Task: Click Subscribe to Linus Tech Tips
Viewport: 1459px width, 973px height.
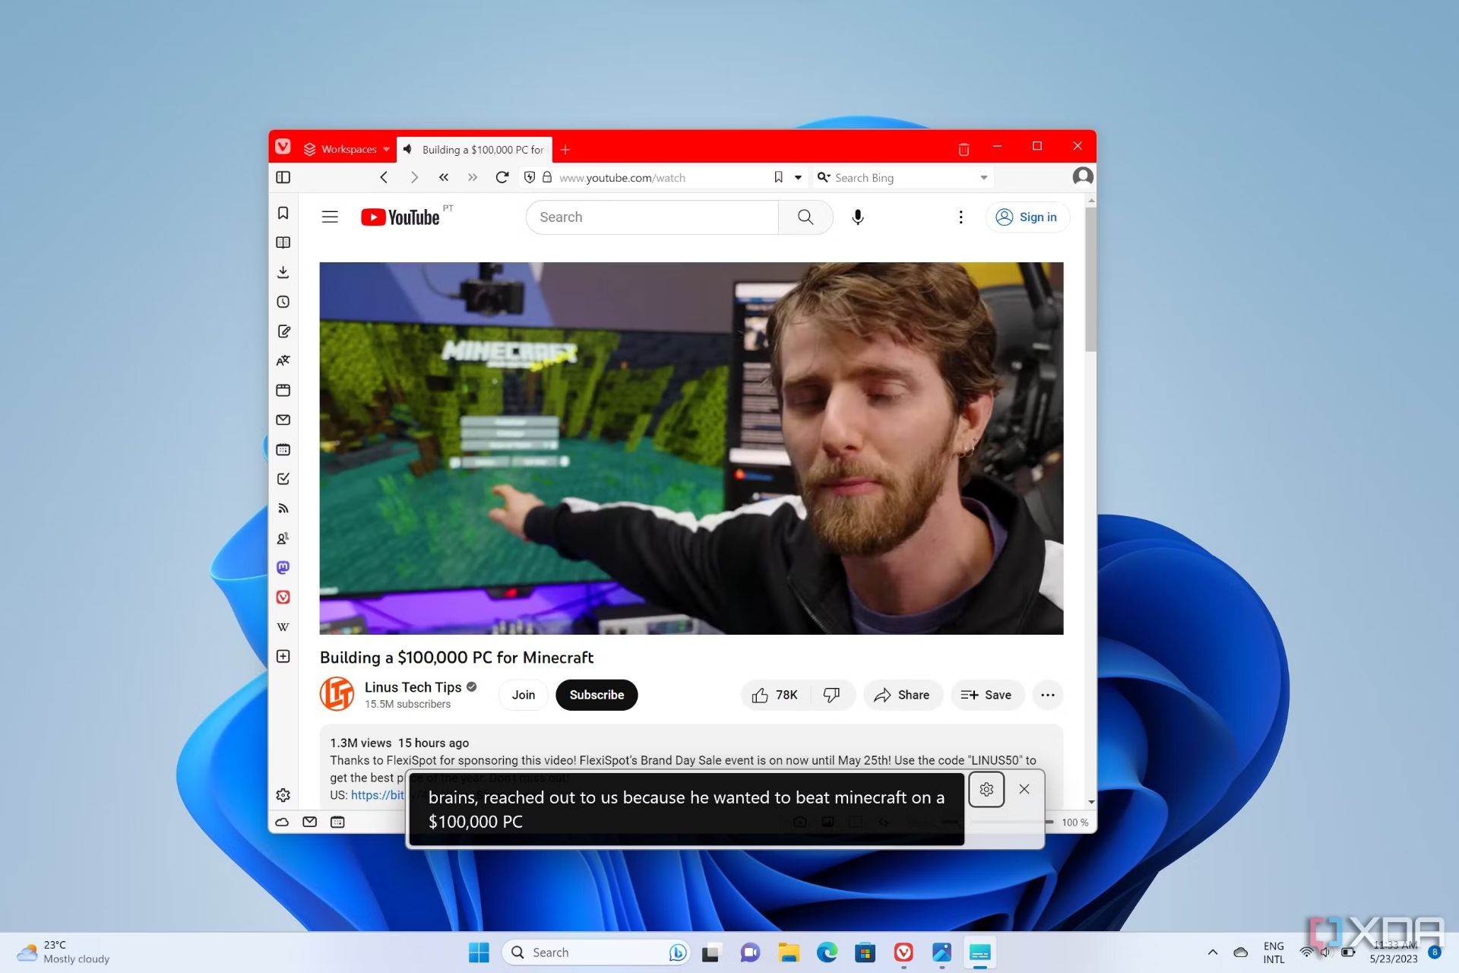Action: [x=596, y=694]
